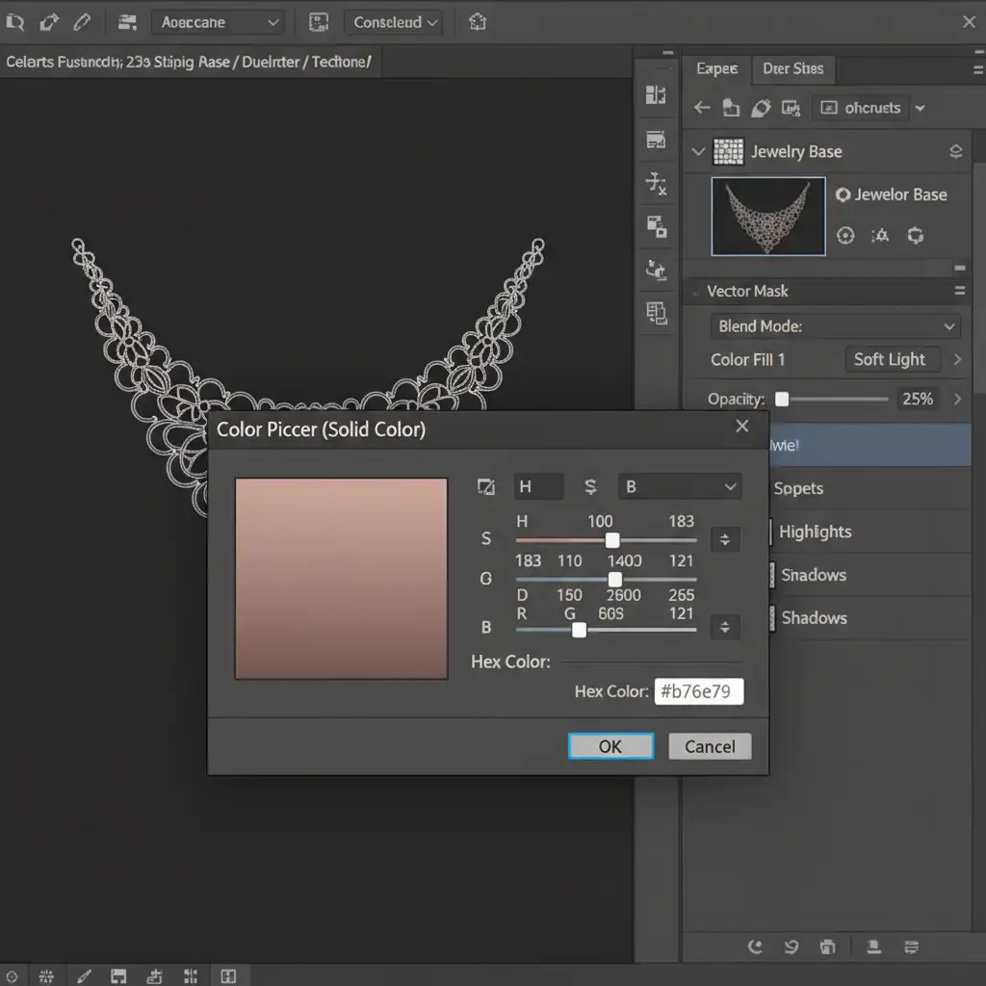Switch to the Dter Stes tab
Viewport: 986px width, 986px height.
792,69
